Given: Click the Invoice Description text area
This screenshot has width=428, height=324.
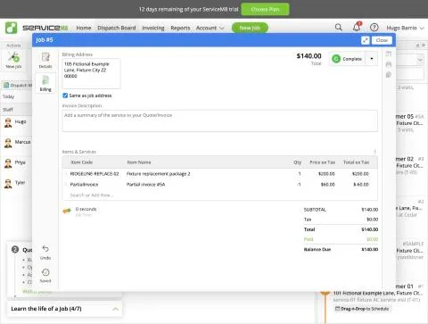Looking at the screenshot, I should click(x=220, y=120).
